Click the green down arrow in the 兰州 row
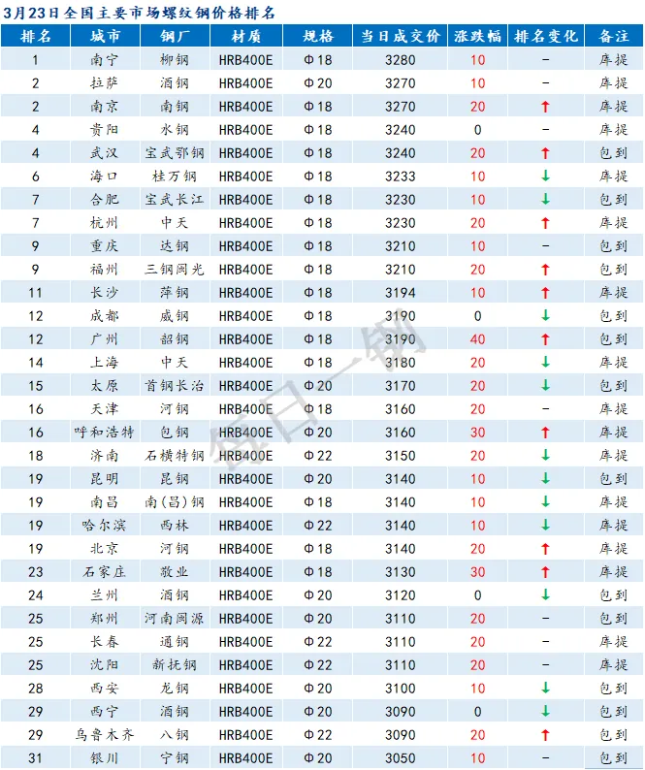 [545, 595]
